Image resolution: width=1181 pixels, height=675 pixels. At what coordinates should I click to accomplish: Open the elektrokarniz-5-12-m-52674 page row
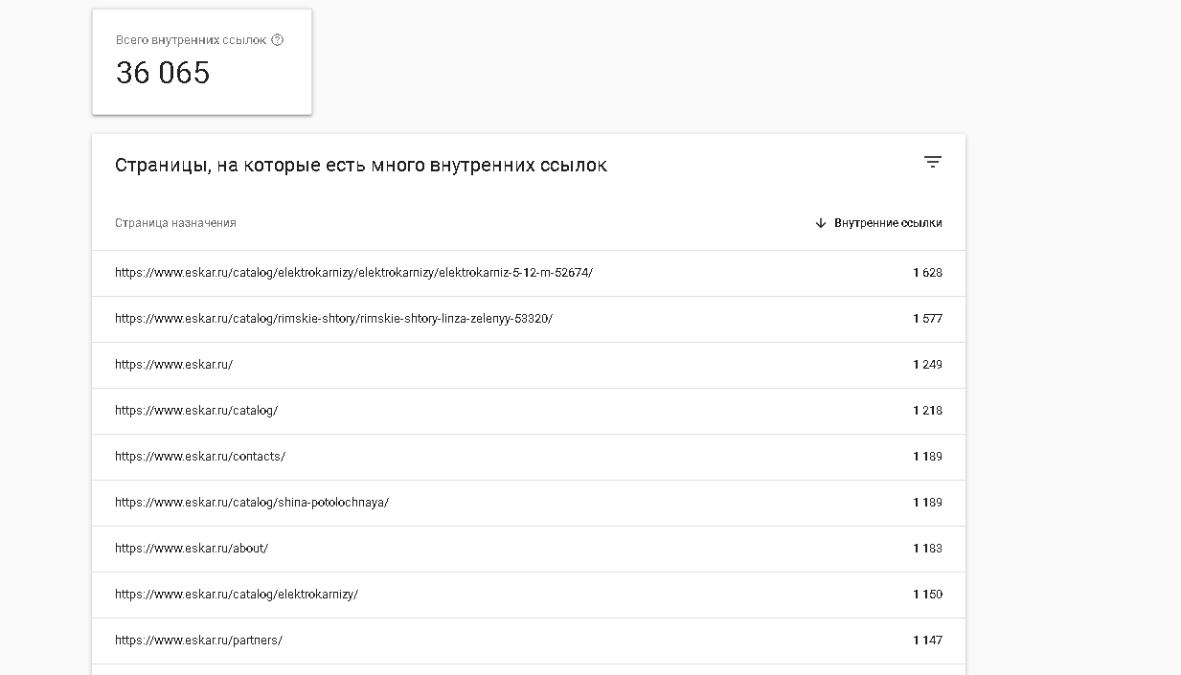click(529, 273)
